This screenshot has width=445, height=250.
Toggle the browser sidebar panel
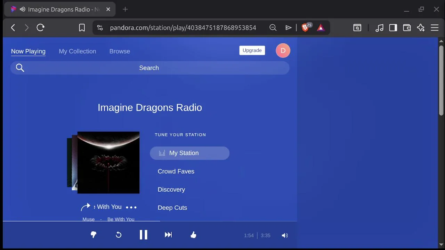(x=393, y=28)
